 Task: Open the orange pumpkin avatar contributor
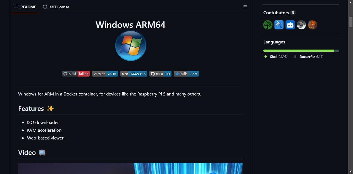[x=313, y=25]
